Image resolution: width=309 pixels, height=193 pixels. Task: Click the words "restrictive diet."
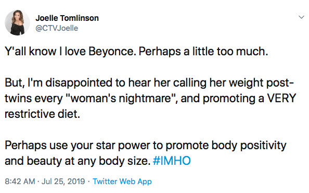42,114
